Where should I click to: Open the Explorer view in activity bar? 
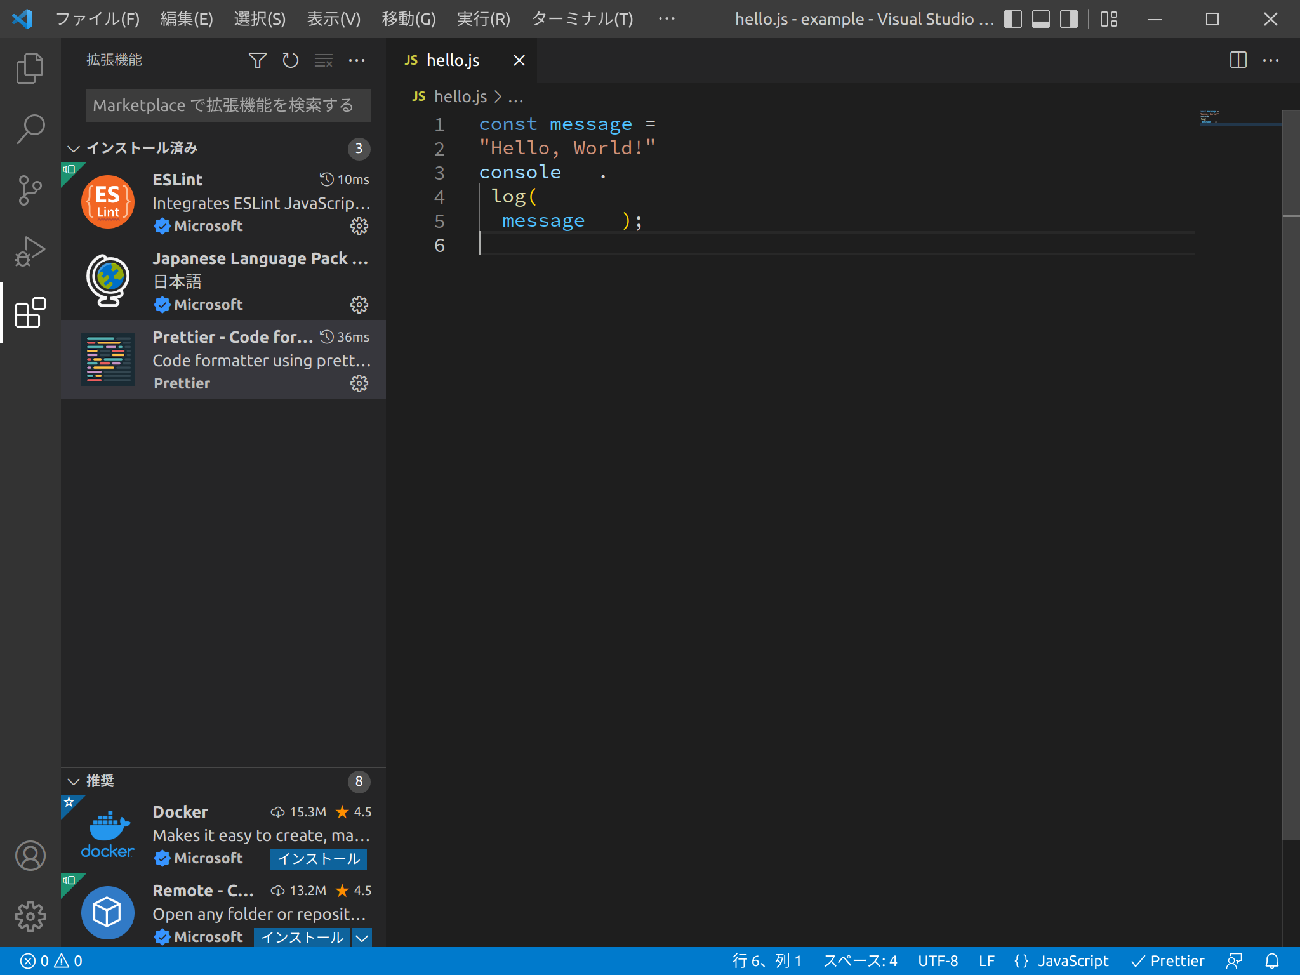pyautogui.click(x=30, y=68)
